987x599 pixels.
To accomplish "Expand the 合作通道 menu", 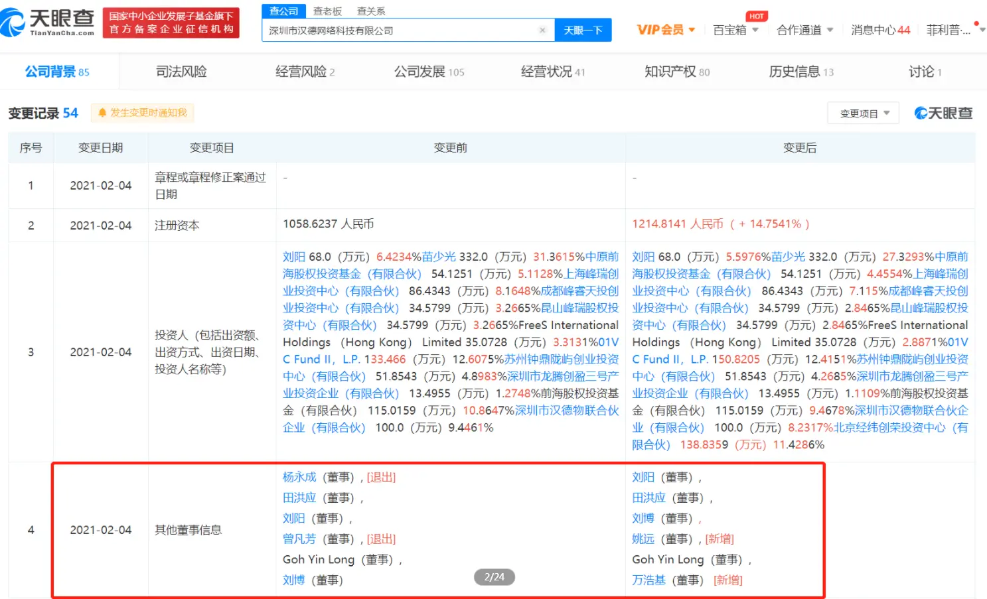I will (805, 30).
